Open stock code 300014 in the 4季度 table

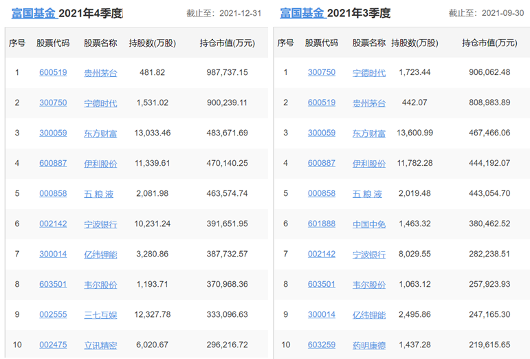(53, 254)
